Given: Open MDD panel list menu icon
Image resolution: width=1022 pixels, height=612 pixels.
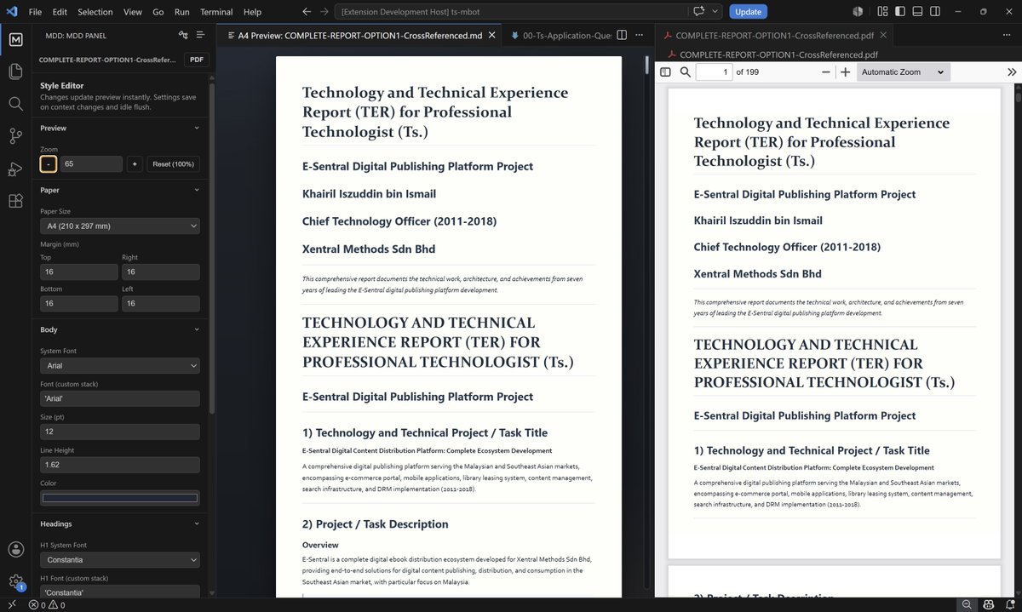Looking at the screenshot, I should 200,36.
